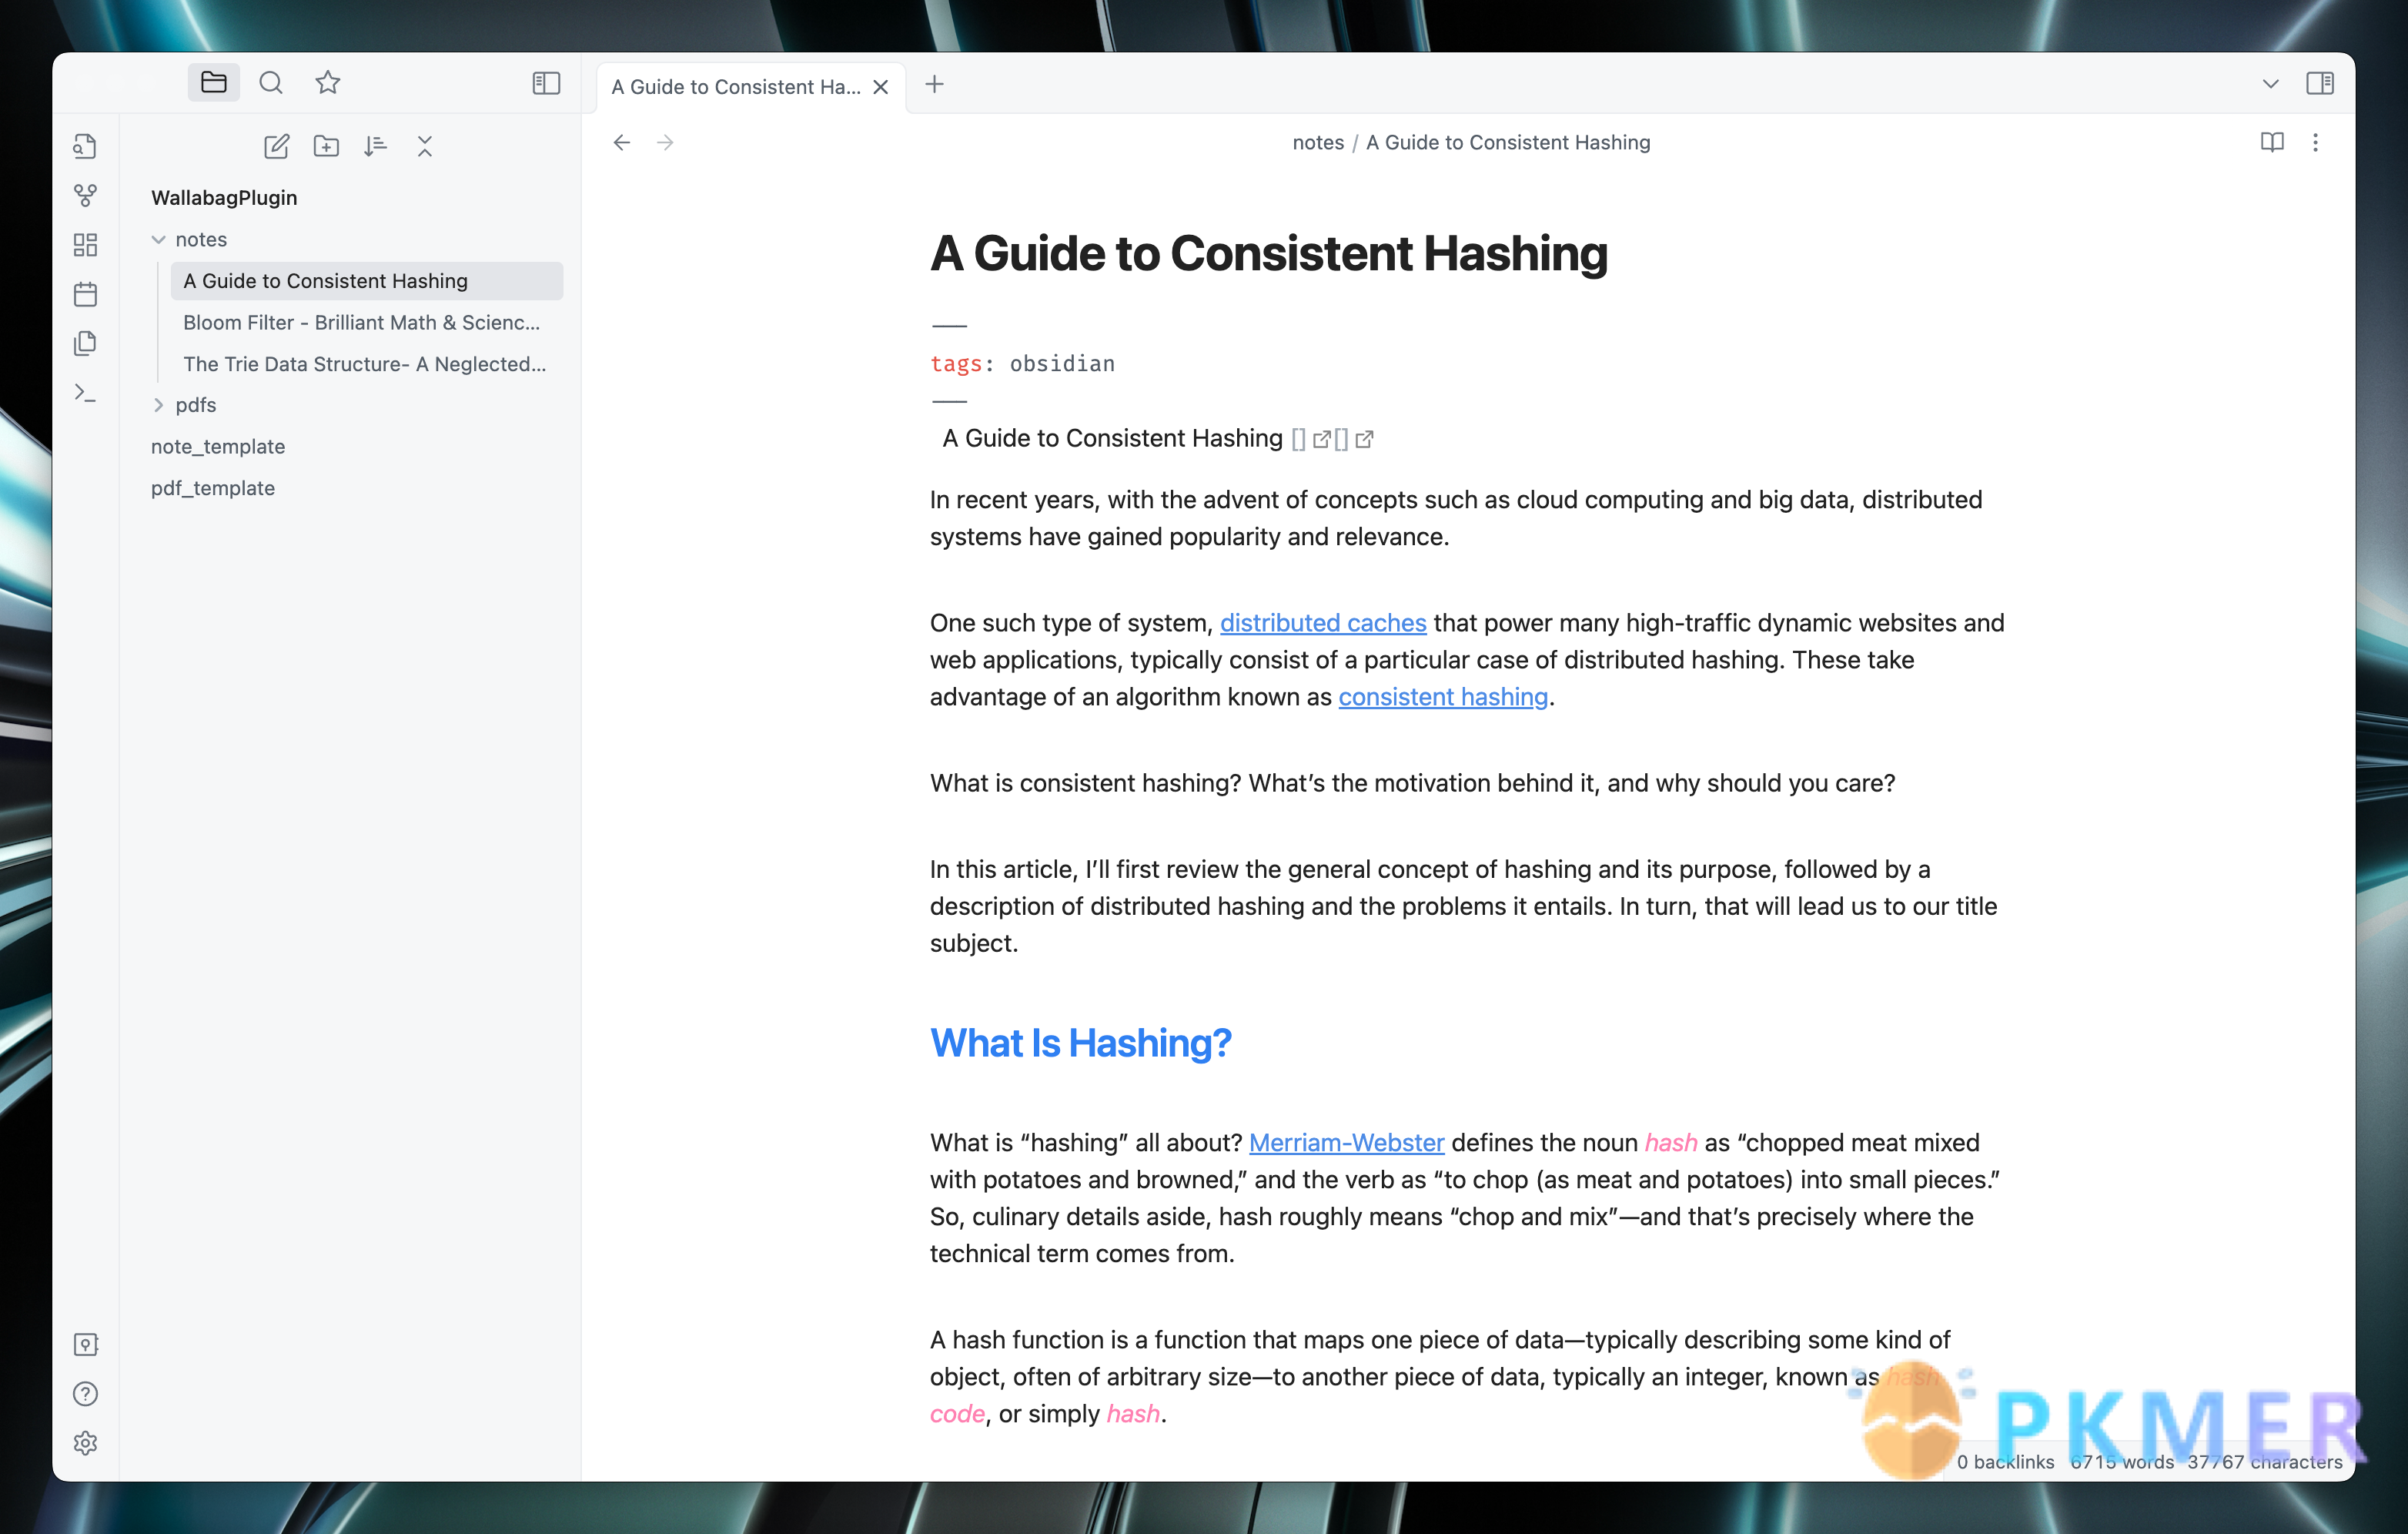Viewport: 2408px width, 1534px height.
Task: Toggle split editor view icon
Action: [2320, 82]
